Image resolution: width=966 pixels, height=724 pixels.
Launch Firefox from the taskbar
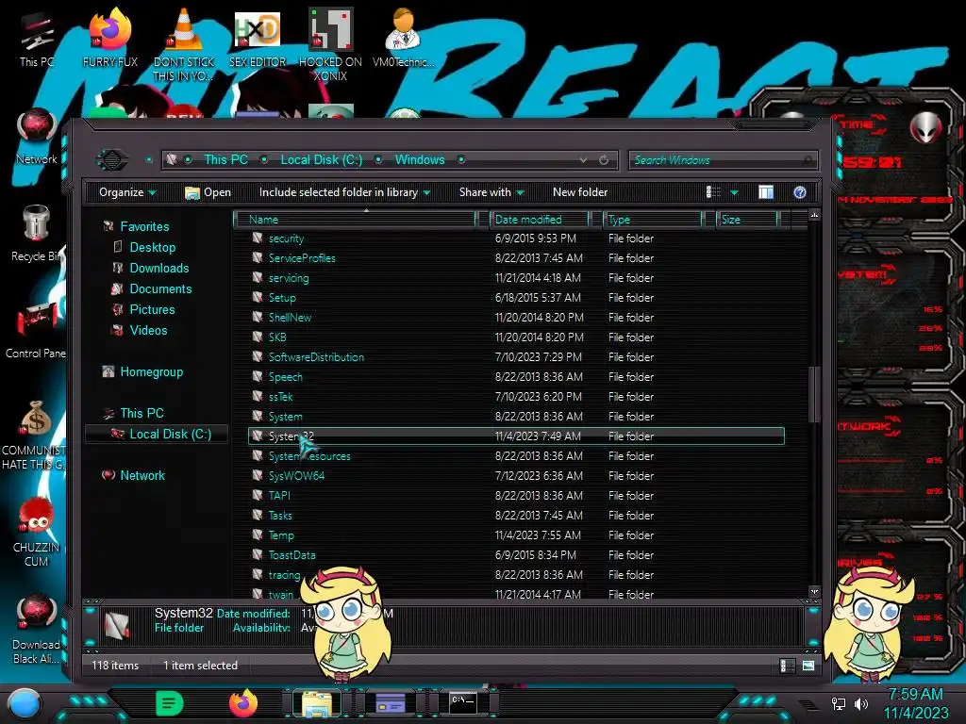pyautogui.click(x=243, y=703)
